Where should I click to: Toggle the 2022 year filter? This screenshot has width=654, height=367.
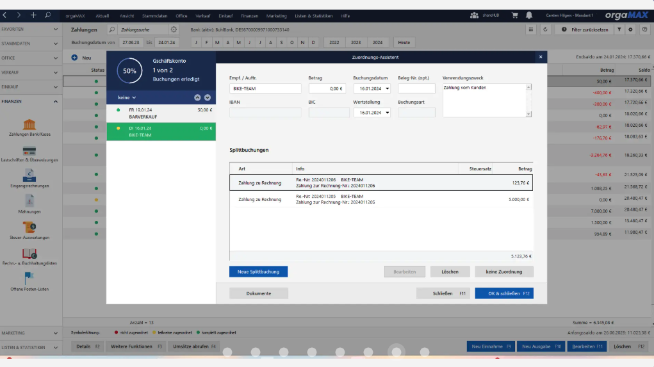click(334, 42)
